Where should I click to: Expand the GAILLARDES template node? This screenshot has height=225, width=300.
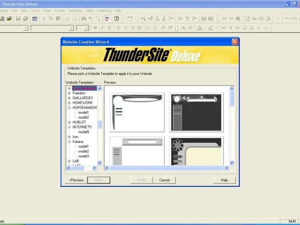coord(69,98)
